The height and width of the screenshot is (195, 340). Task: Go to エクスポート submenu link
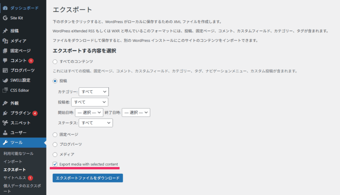[15, 170]
